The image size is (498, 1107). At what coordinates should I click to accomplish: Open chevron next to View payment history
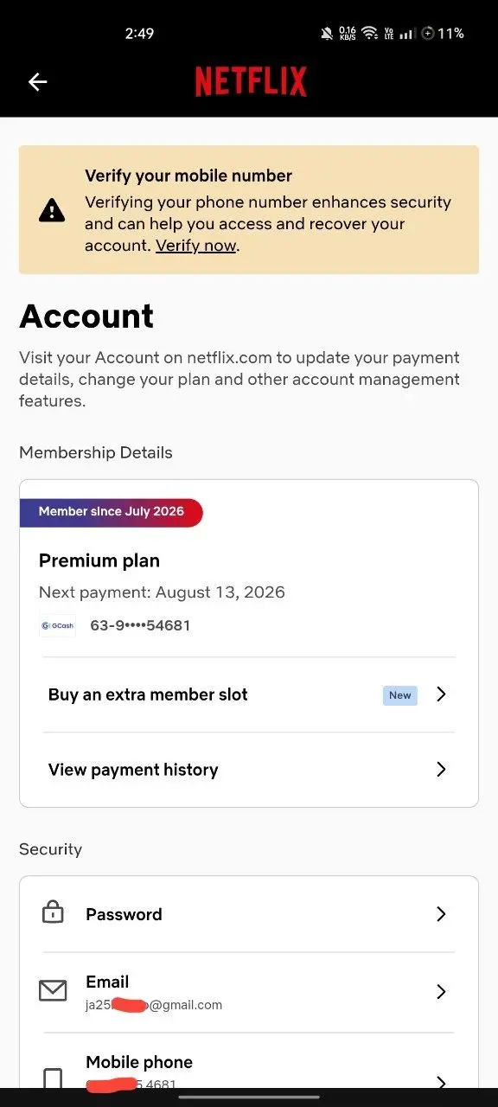[441, 769]
